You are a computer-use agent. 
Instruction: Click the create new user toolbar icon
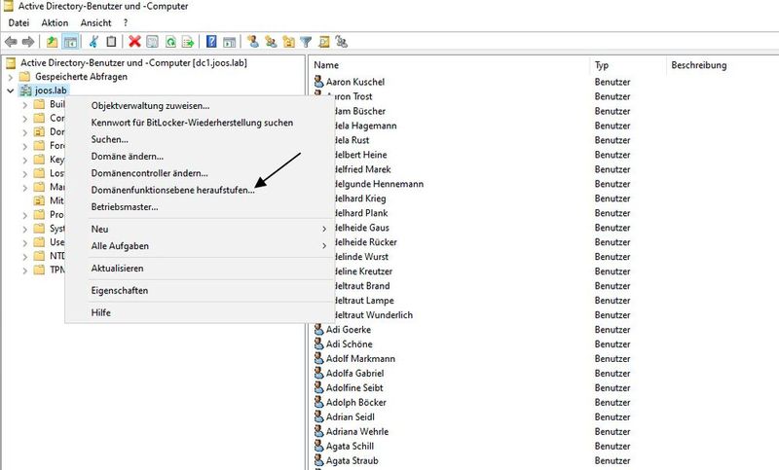tap(253, 42)
